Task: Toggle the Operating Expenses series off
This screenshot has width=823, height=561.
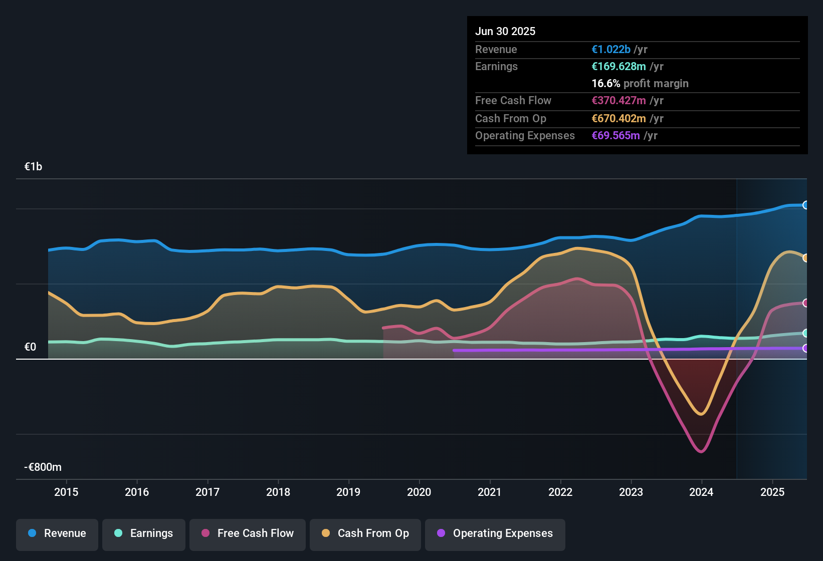Action: click(x=495, y=534)
